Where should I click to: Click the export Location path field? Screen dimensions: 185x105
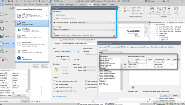point(79,44)
